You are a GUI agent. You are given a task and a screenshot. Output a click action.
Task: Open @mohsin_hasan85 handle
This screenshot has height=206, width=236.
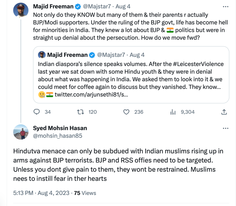(57, 135)
